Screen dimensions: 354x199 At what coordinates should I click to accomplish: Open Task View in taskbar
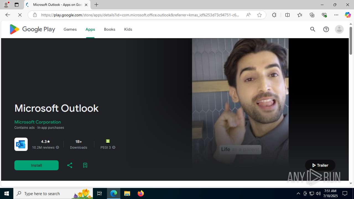pyautogui.click(x=99, y=193)
